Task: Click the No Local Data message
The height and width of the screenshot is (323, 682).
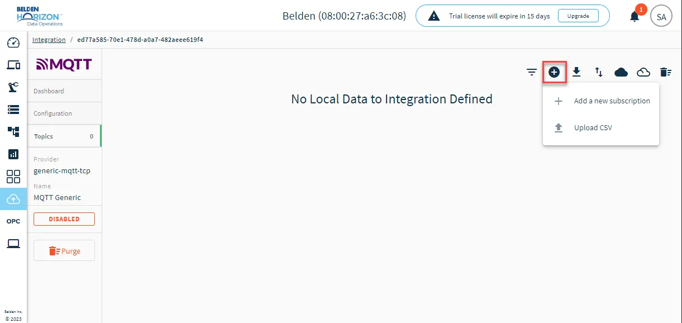Action: pyautogui.click(x=392, y=99)
